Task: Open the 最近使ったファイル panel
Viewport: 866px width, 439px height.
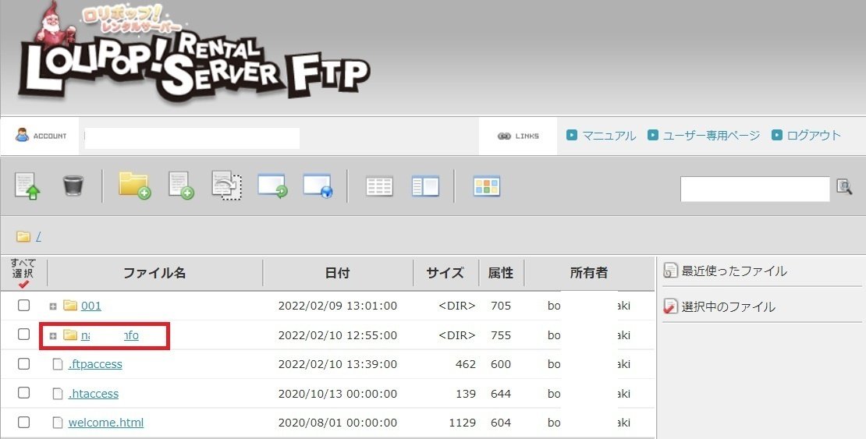Action: click(734, 271)
